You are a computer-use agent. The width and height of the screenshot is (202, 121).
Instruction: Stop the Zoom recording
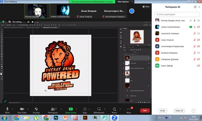[x=32, y=22]
